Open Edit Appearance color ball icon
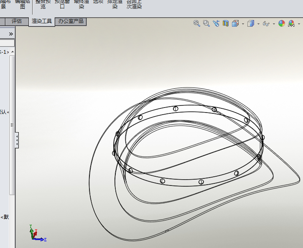Image resolution: width=303 pixels, height=248 pixels. [282, 23]
